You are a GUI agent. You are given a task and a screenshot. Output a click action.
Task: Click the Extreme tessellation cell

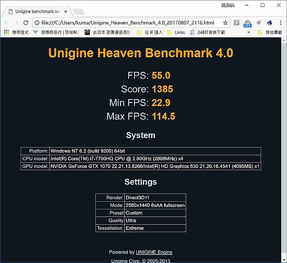coord(155,228)
